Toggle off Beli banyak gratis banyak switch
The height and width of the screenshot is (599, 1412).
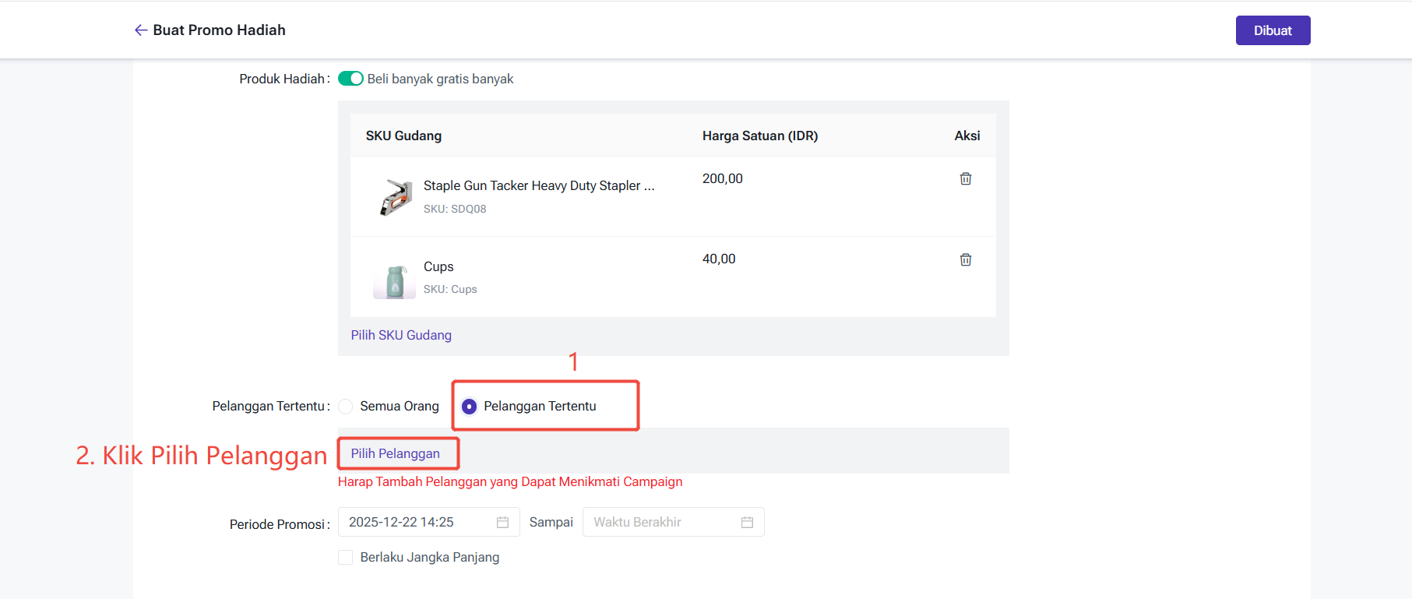(x=350, y=79)
